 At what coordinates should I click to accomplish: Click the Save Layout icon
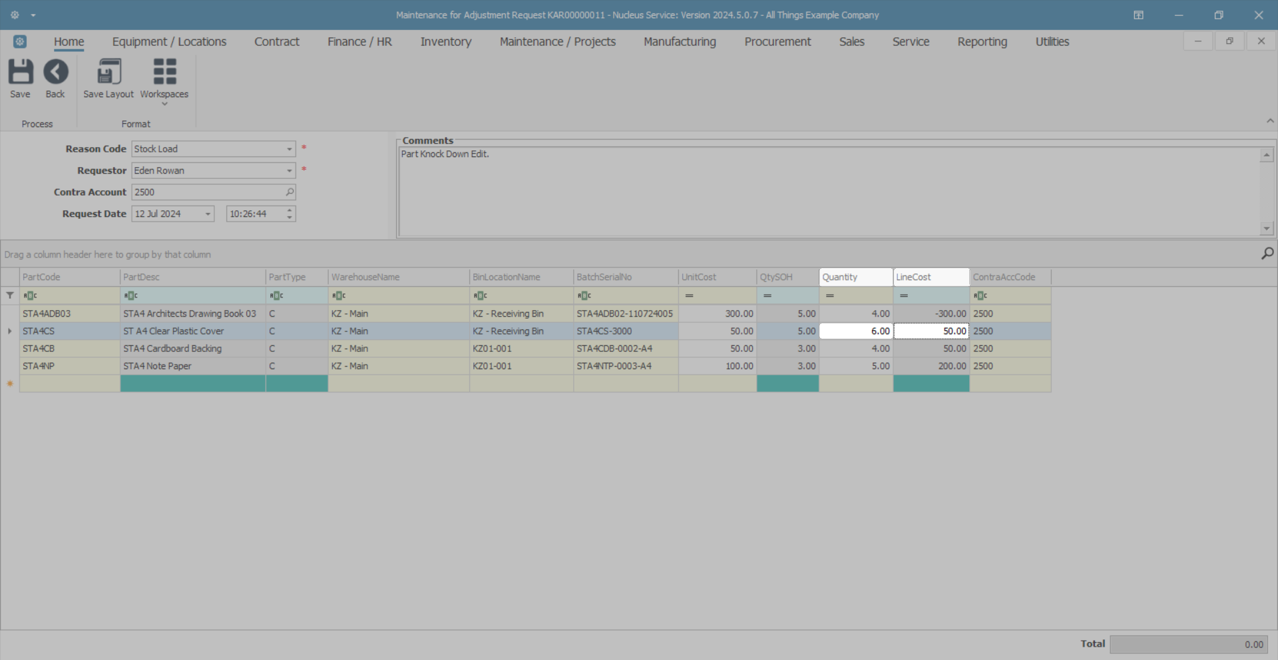[108, 72]
